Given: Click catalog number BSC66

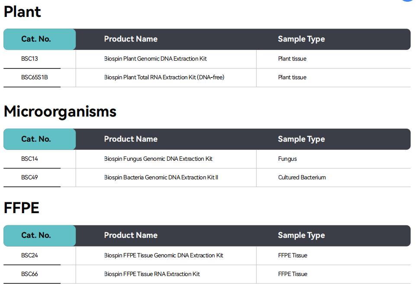Looking at the screenshot, I should (30, 274).
